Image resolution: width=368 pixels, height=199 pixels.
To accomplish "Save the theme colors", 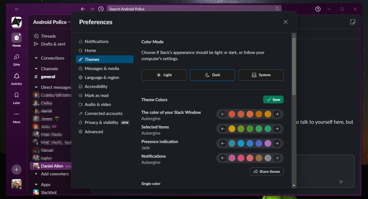I will click(x=273, y=99).
